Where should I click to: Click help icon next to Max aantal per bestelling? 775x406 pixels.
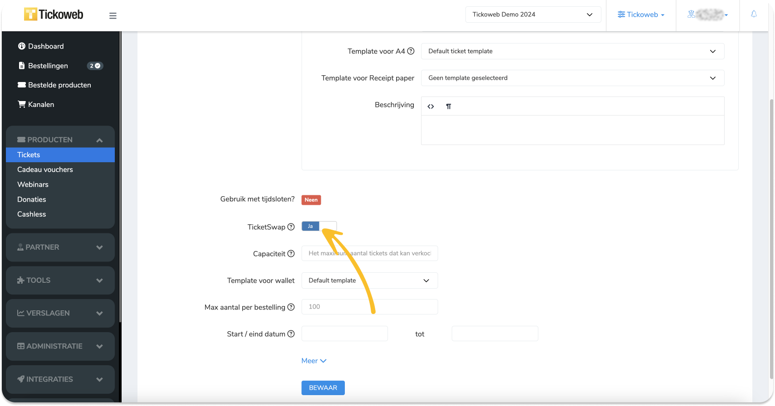[x=291, y=307]
